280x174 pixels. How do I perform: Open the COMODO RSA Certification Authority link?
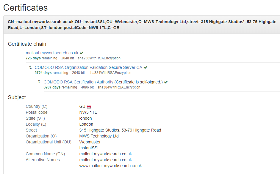click(x=78, y=82)
